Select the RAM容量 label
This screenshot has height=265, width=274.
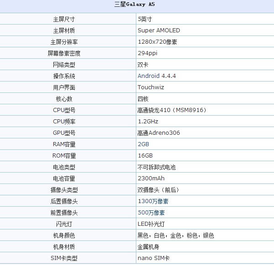click(64, 144)
